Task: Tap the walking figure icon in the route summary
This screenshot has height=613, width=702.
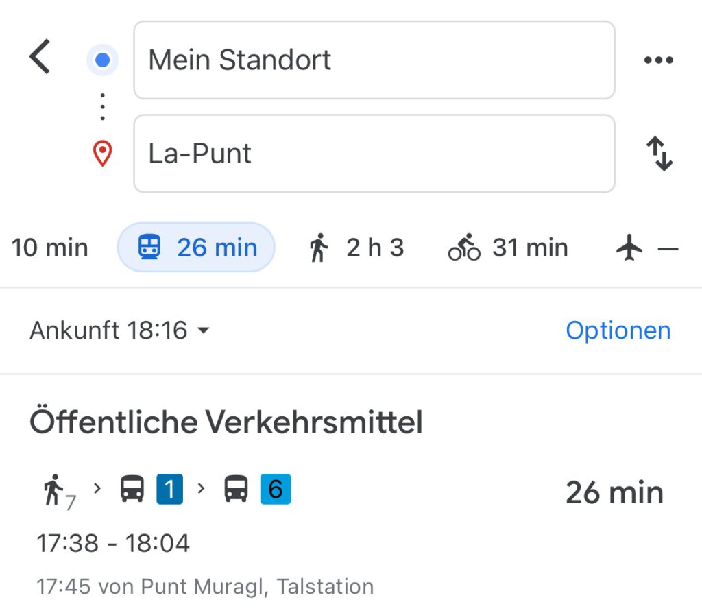Action: [x=53, y=490]
